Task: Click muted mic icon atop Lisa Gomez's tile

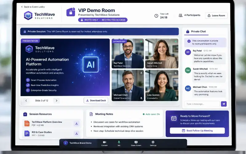Action: coord(176,73)
